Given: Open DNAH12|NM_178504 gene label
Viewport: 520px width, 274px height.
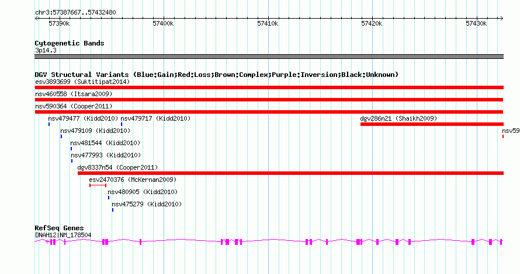Looking at the screenshot, I should 63,235.
